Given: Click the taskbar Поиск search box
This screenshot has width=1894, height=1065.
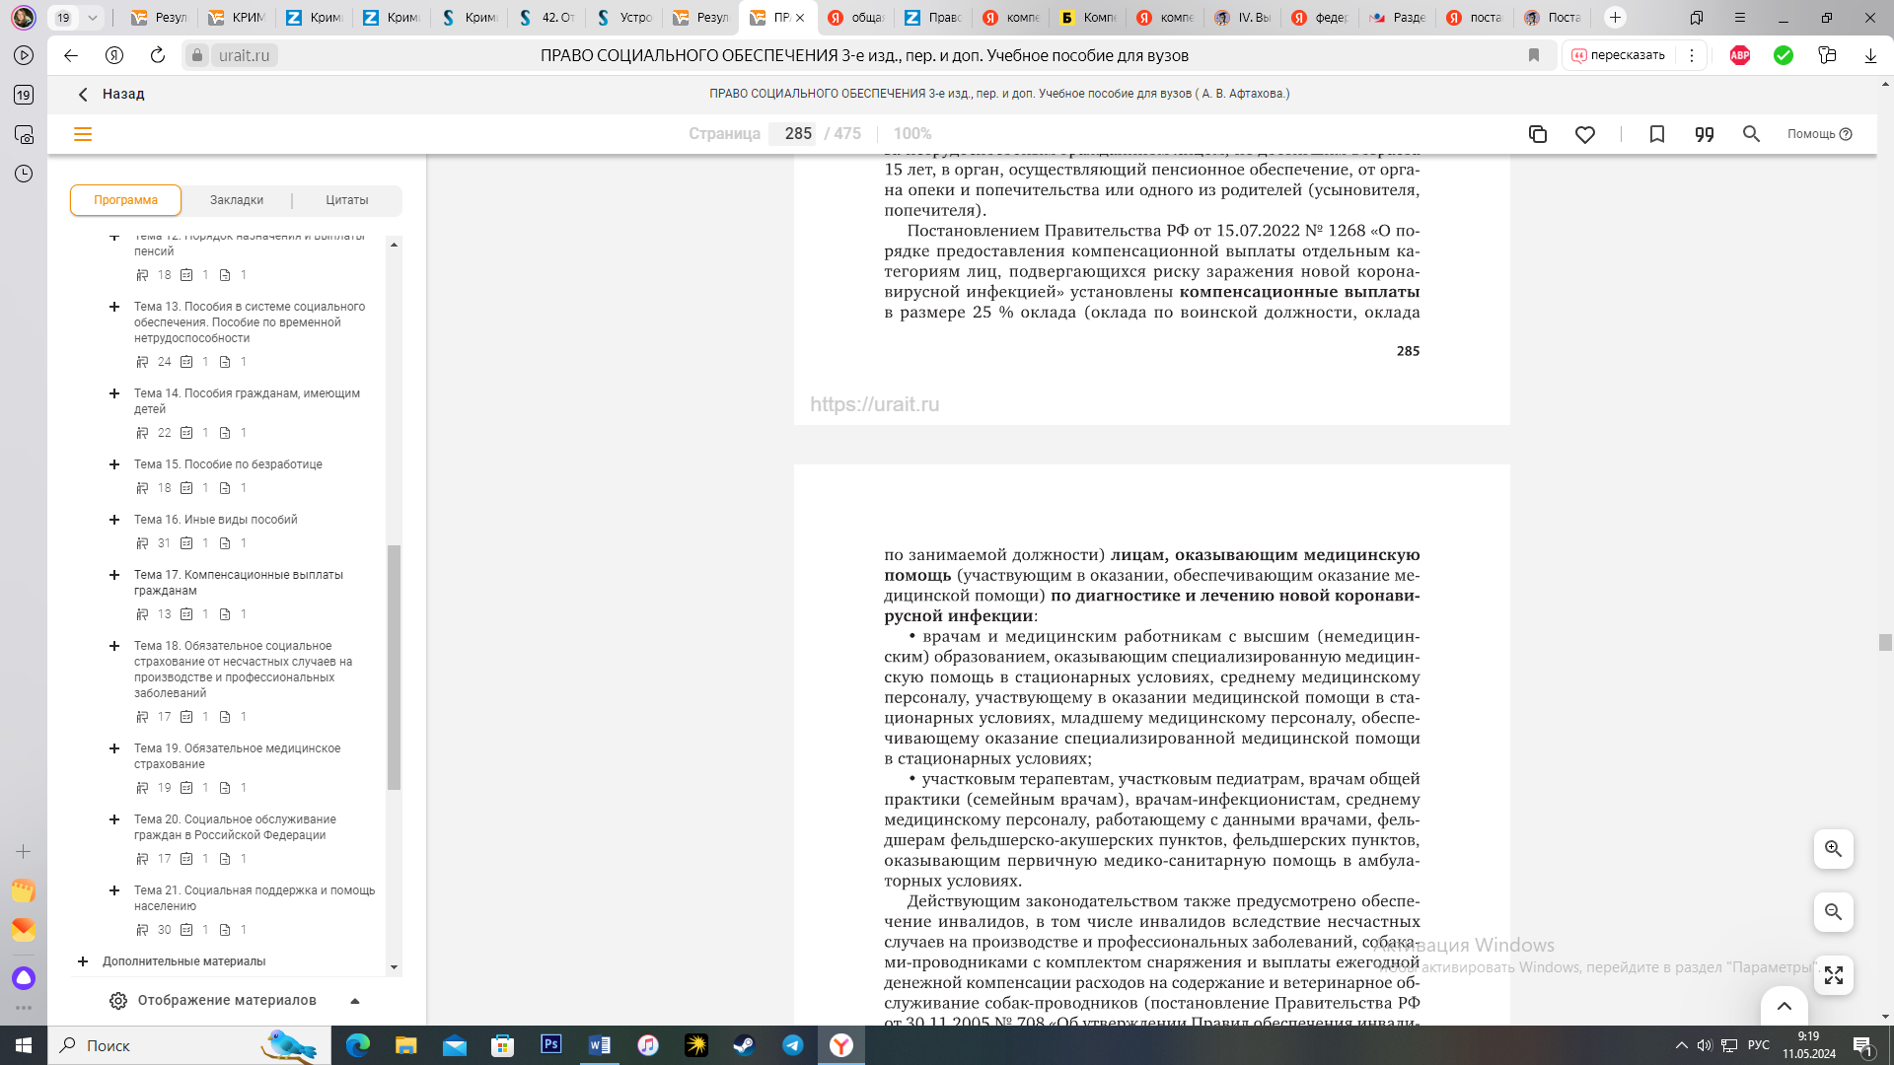Looking at the screenshot, I should coord(187,1045).
